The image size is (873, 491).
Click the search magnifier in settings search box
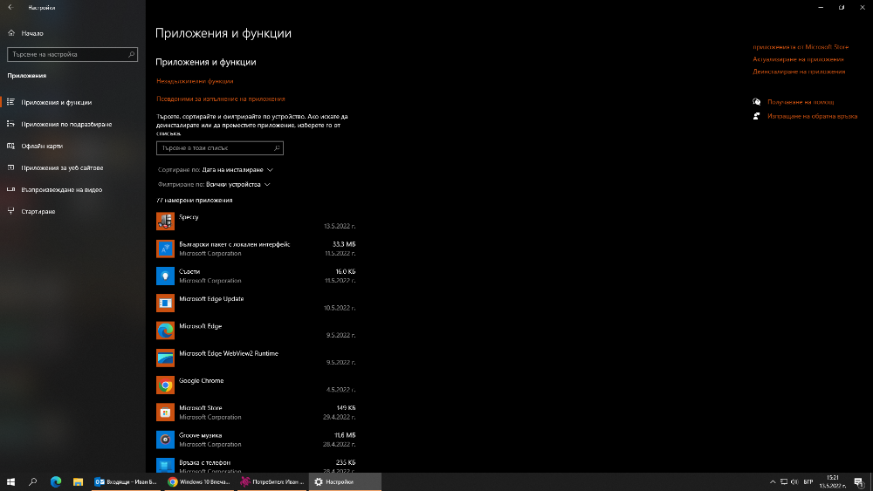(x=132, y=54)
